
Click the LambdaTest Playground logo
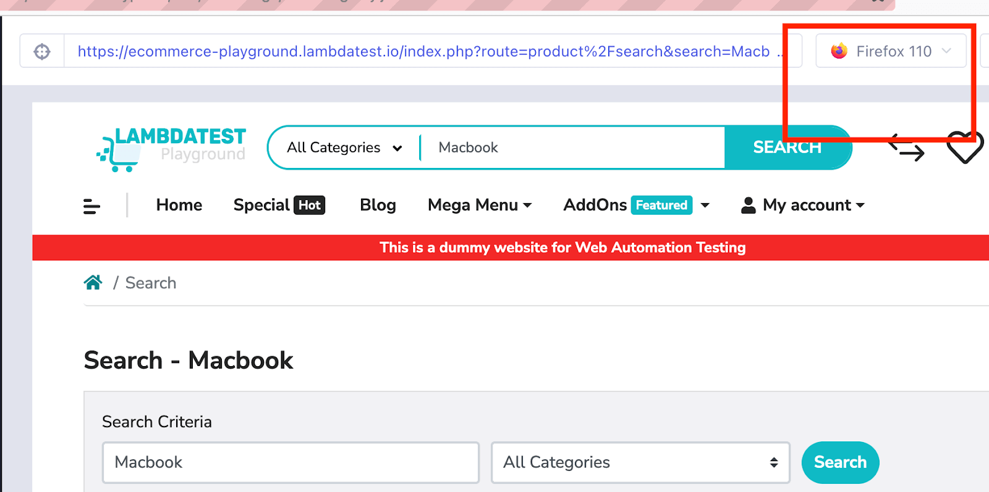tap(172, 149)
